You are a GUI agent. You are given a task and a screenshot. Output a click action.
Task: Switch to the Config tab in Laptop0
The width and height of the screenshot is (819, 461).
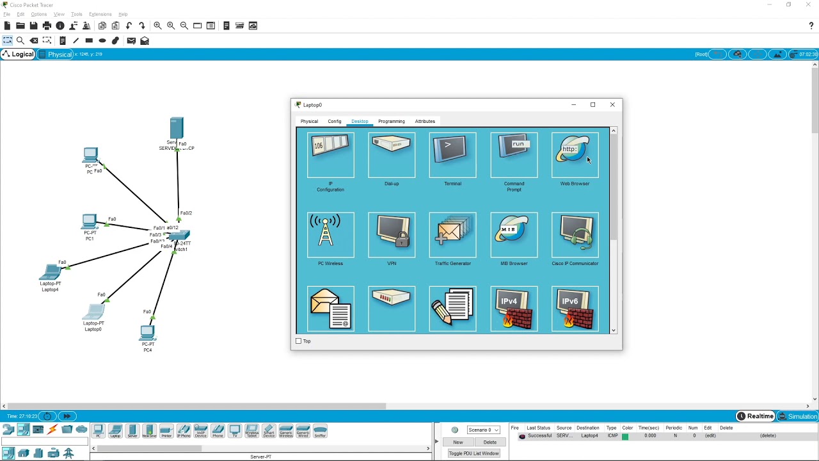click(335, 121)
